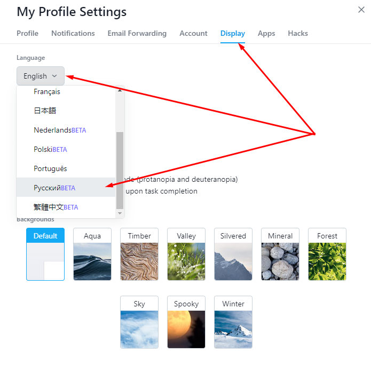Choose the Winter mountain background
The image size is (371, 370).
pyautogui.click(x=233, y=322)
